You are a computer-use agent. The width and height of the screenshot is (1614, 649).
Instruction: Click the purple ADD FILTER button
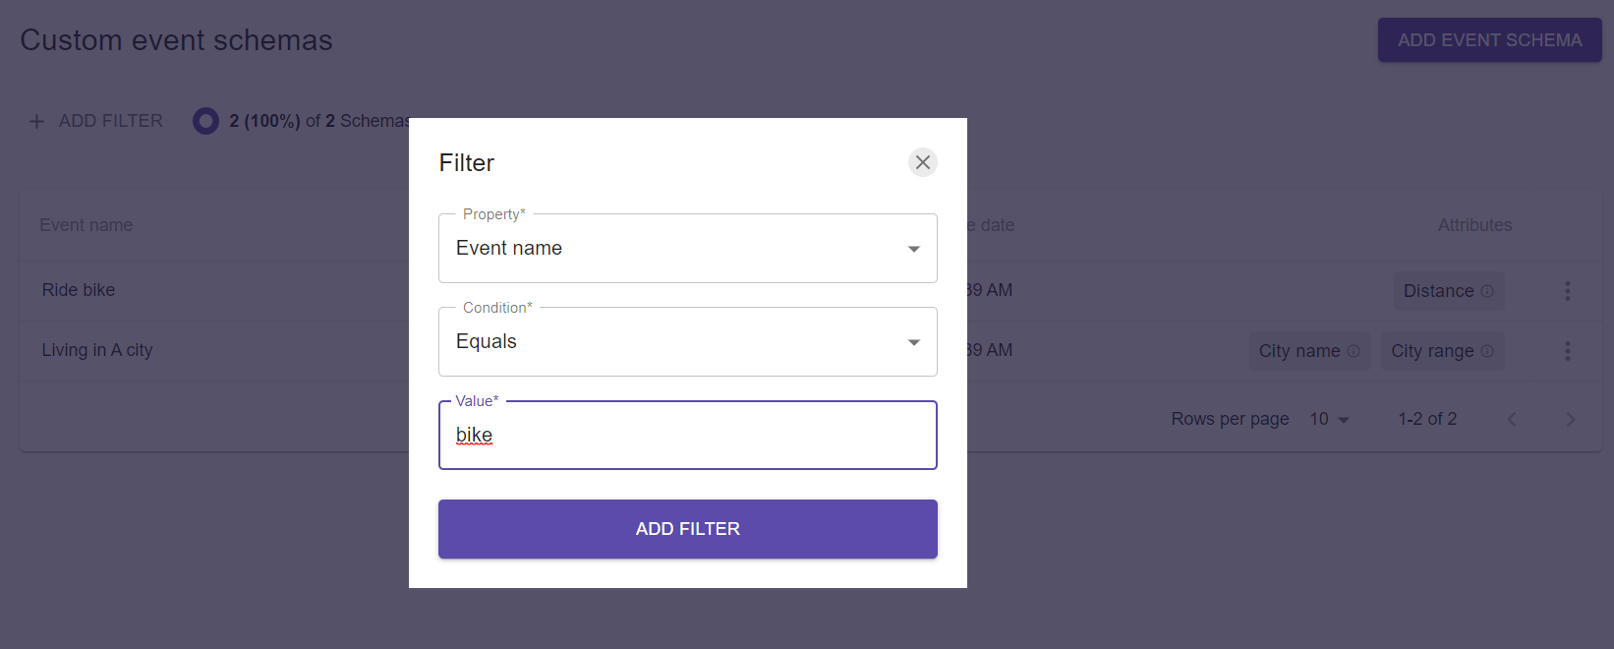687,529
